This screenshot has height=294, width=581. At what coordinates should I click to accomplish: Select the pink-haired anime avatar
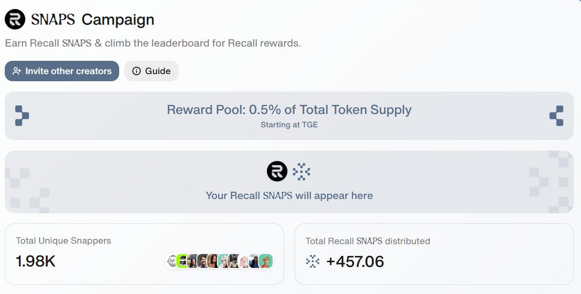tap(244, 261)
